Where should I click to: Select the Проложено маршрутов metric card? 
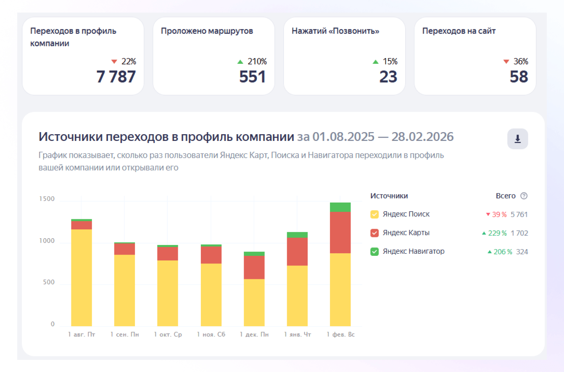214,56
